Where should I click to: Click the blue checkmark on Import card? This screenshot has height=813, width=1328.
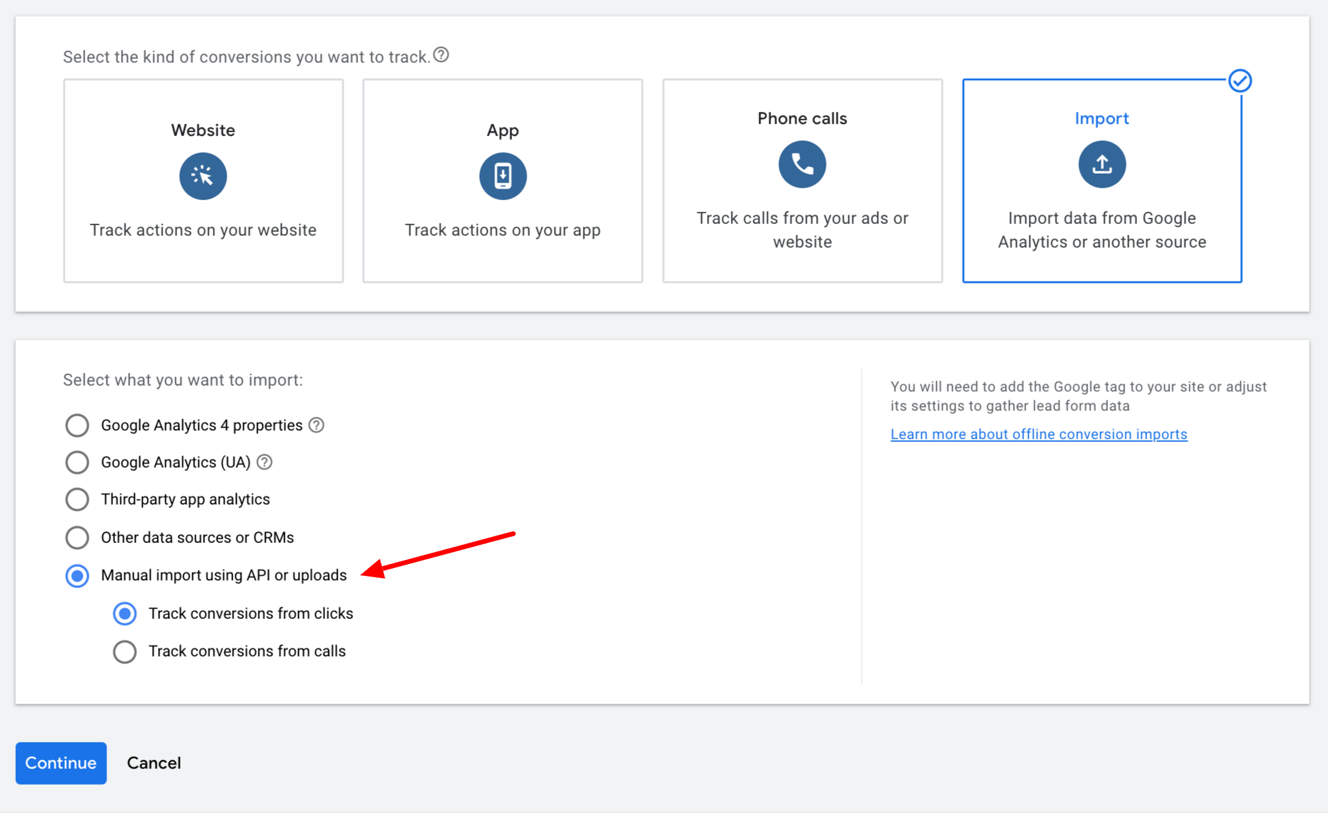[x=1239, y=81]
